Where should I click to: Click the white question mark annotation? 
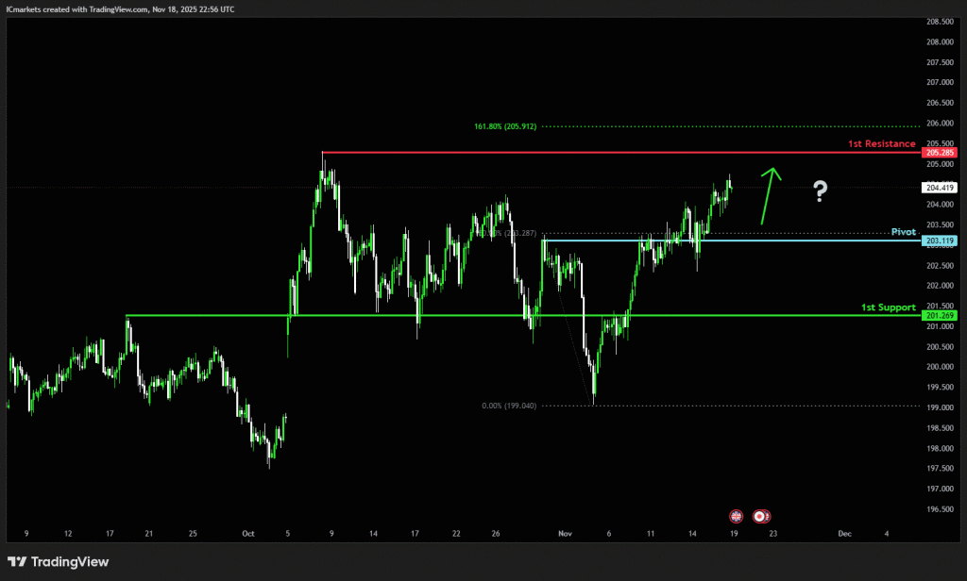[x=820, y=192]
